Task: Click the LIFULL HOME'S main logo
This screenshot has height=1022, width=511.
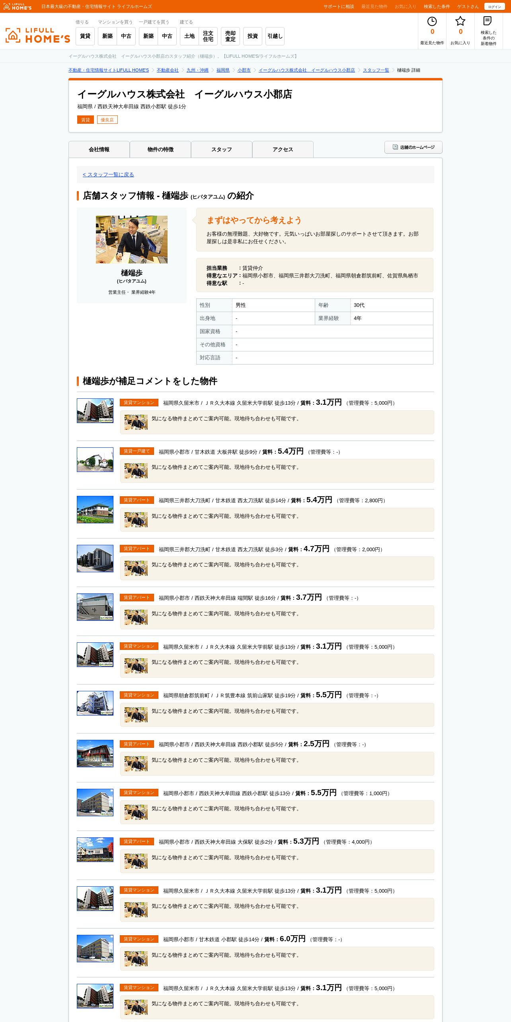Action: 38,35
